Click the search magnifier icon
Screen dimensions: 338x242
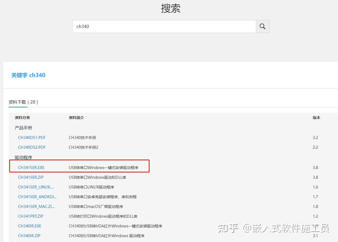262,26
